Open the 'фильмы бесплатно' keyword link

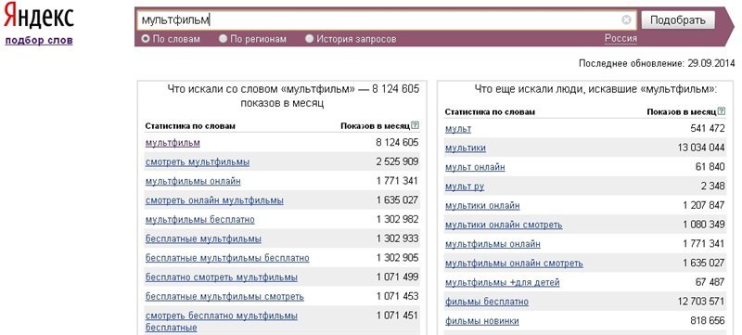coord(487,302)
